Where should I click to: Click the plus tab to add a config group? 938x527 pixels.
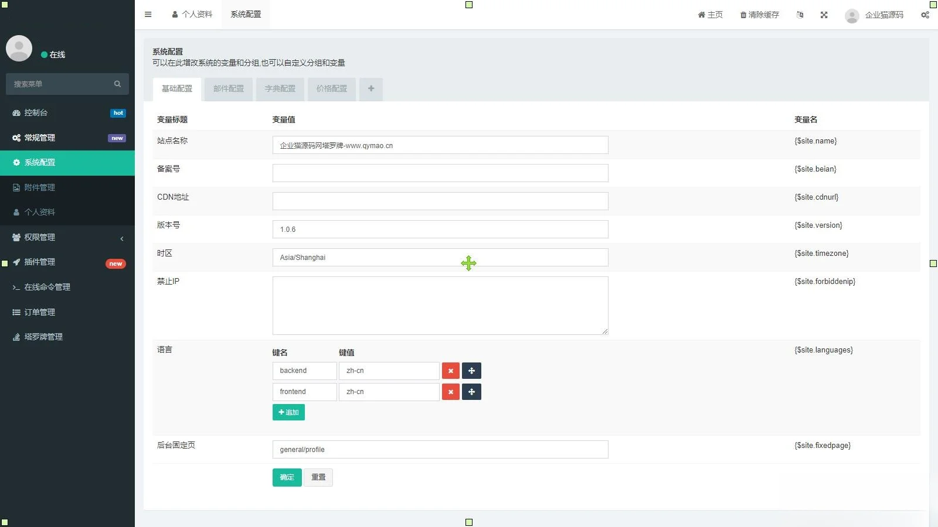point(371,89)
